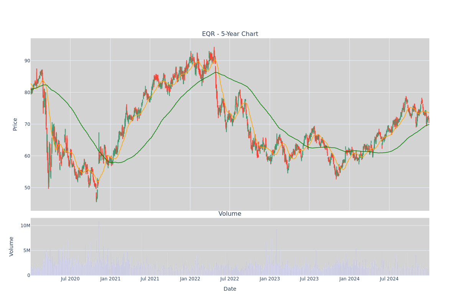The image size is (460, 306).
Task: Click the 'Jan 2022' date tick label
Action: pyautogui.click(x=190, y=279)
